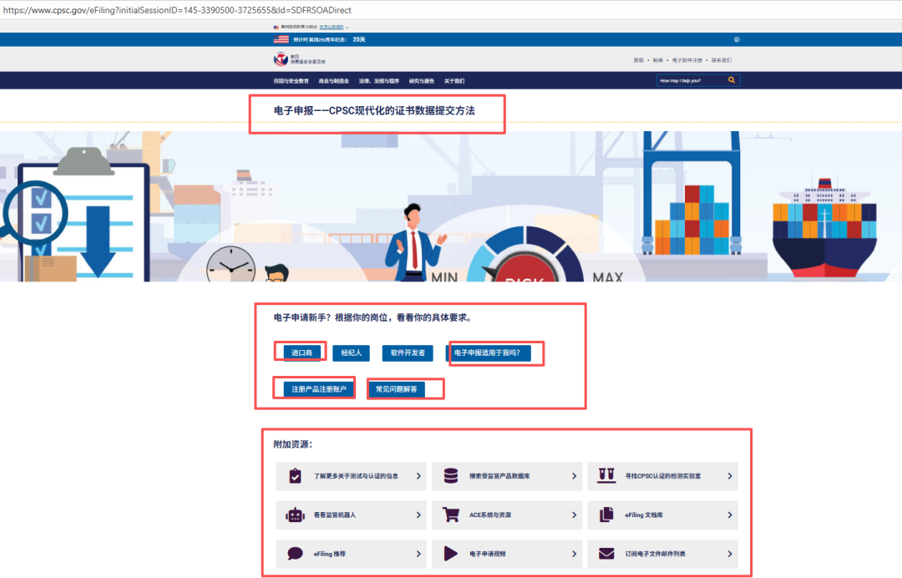Click ACE系统与资源 card label
Image resolution: width=902 pixels, height=578 pixels.
click(490, 515)
